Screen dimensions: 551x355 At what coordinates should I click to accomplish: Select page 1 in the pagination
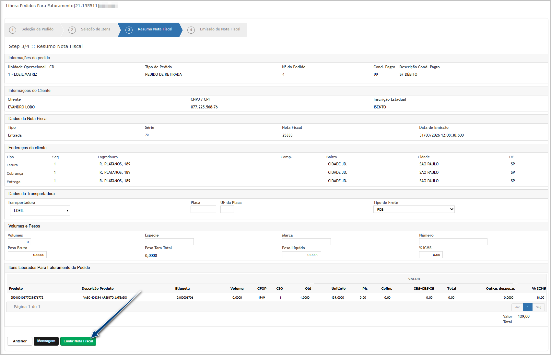tap(528, 307)
